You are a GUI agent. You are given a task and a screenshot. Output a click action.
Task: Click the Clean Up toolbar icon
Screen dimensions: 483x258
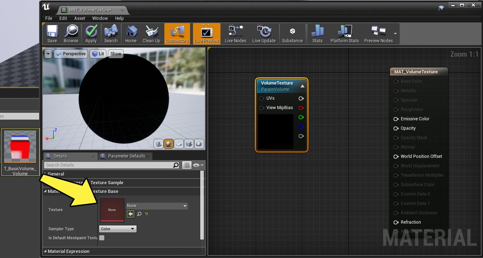[x=151, y=34]
